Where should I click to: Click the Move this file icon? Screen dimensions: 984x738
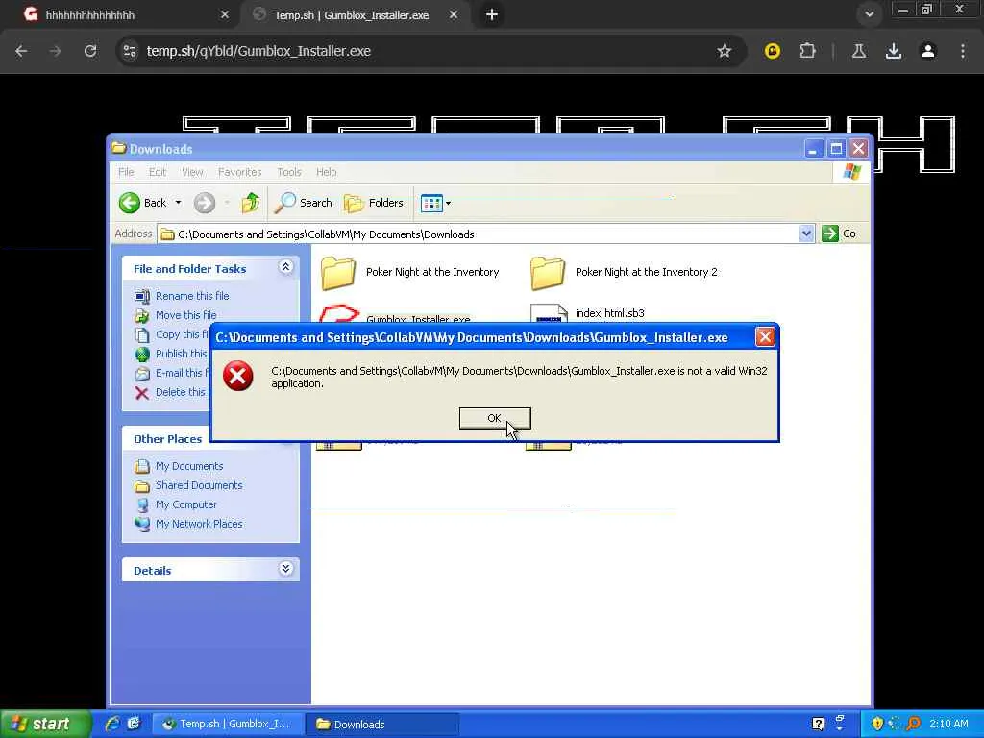(x=142, y=315)
